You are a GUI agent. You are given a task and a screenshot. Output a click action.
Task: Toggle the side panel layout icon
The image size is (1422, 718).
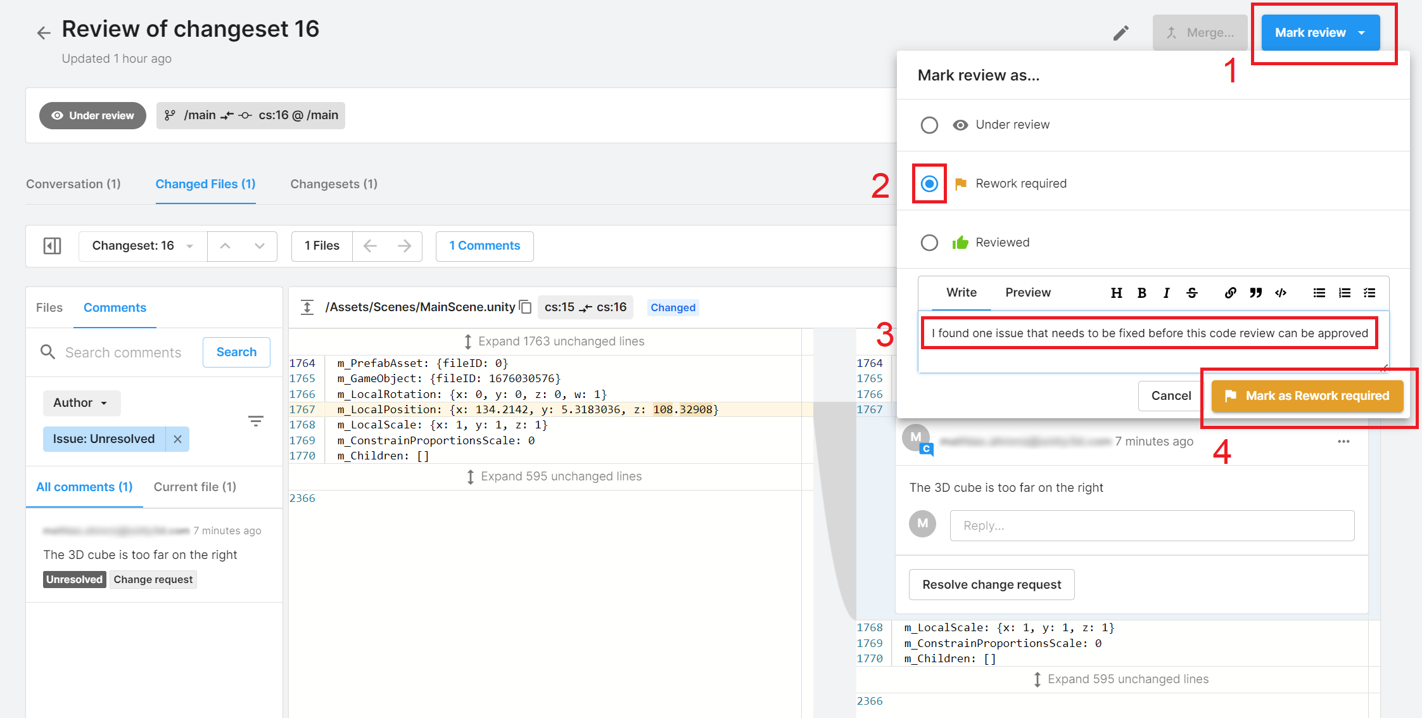pyautogui.click(x=52, y=246)
